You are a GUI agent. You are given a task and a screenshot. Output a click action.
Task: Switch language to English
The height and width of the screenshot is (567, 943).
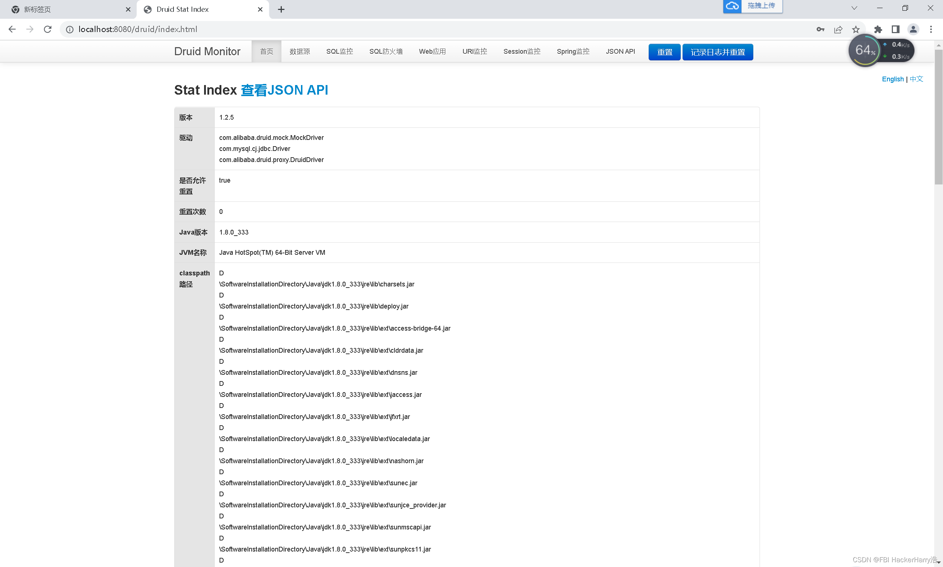pos(893,79)
